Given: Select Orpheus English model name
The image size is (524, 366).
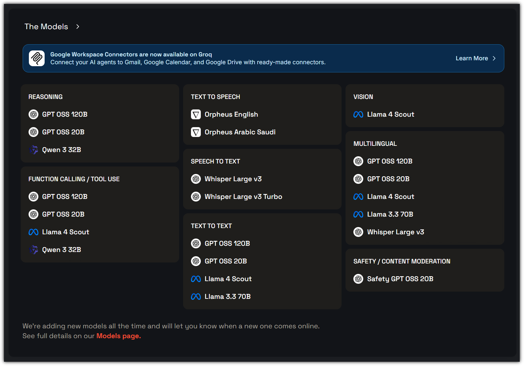Looking at the screenshot, I should pos(231,114).
